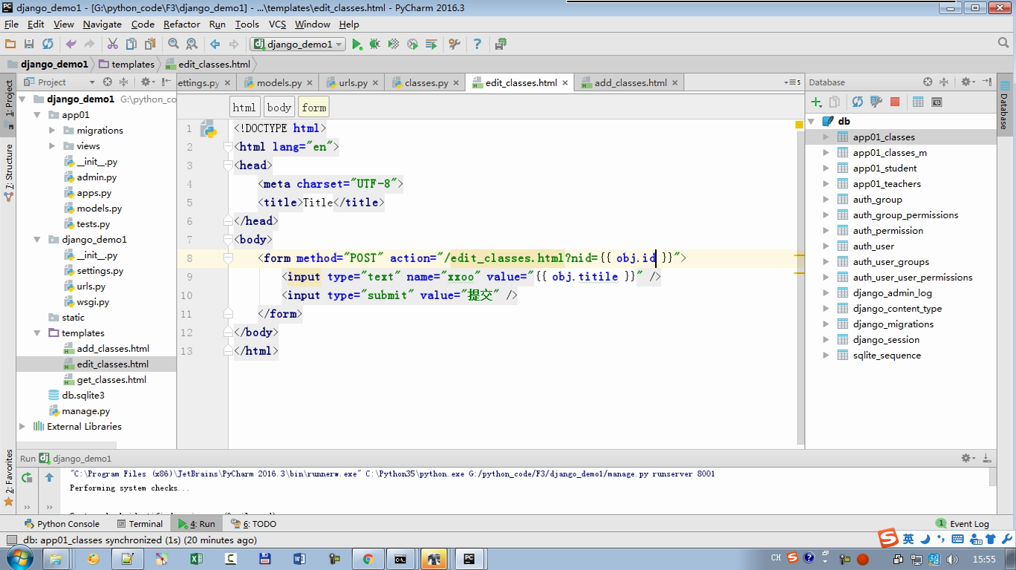Add a new data source with green plus
1016x570 pixels.
(x=816, y=102)
